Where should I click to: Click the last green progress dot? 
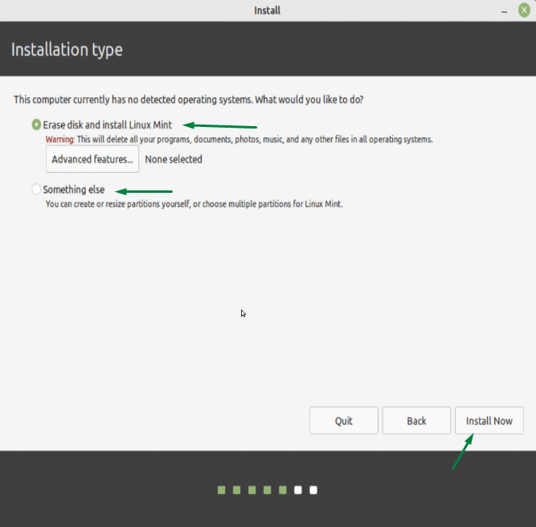283,489
